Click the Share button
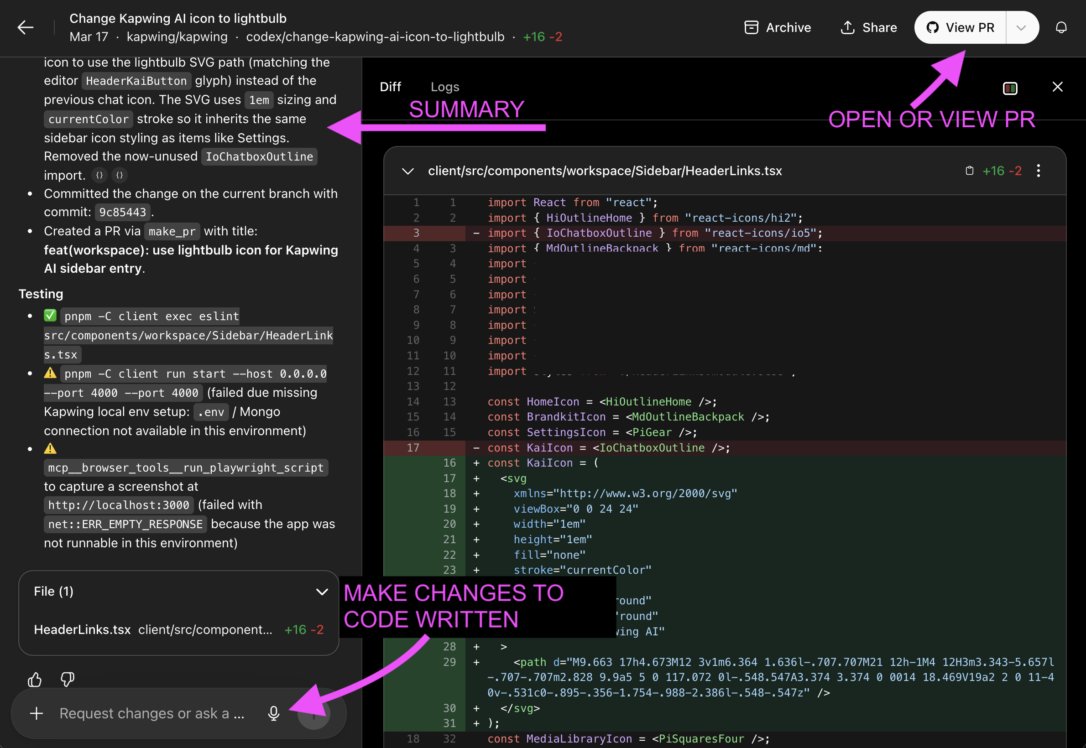Screen dimensions: 1086x748 (868, 28)
